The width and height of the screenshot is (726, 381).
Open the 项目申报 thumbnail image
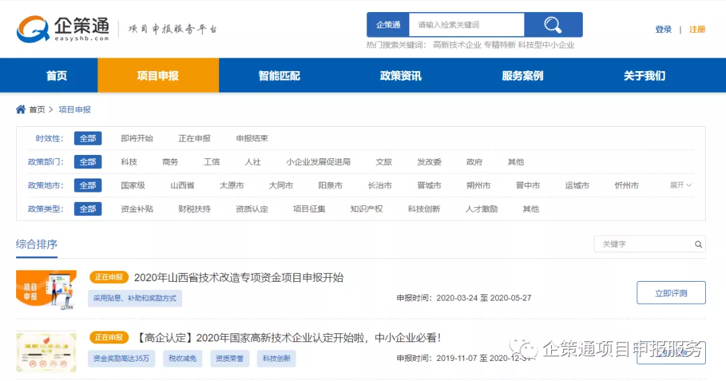46,290
